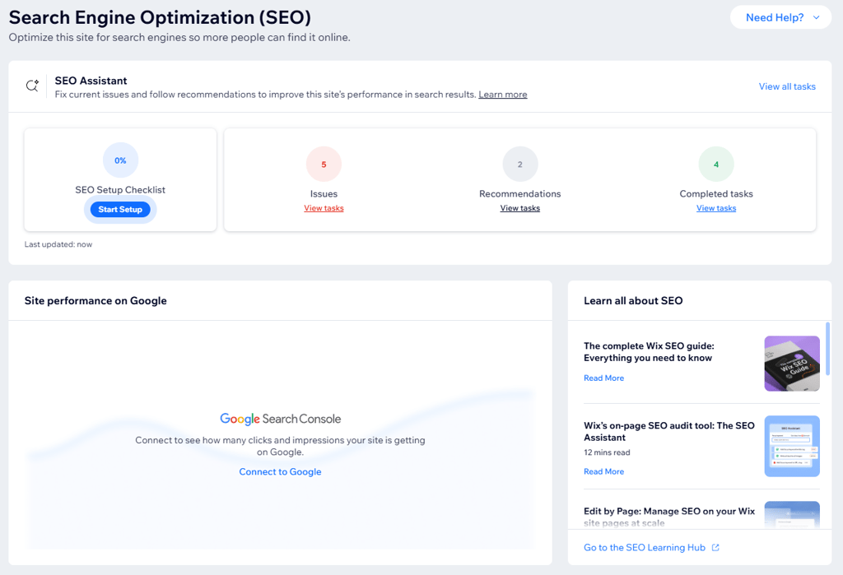Screen dimensions: 843x575
Task: Open the Edit by Page article title
Action: [x=669, y=517]
